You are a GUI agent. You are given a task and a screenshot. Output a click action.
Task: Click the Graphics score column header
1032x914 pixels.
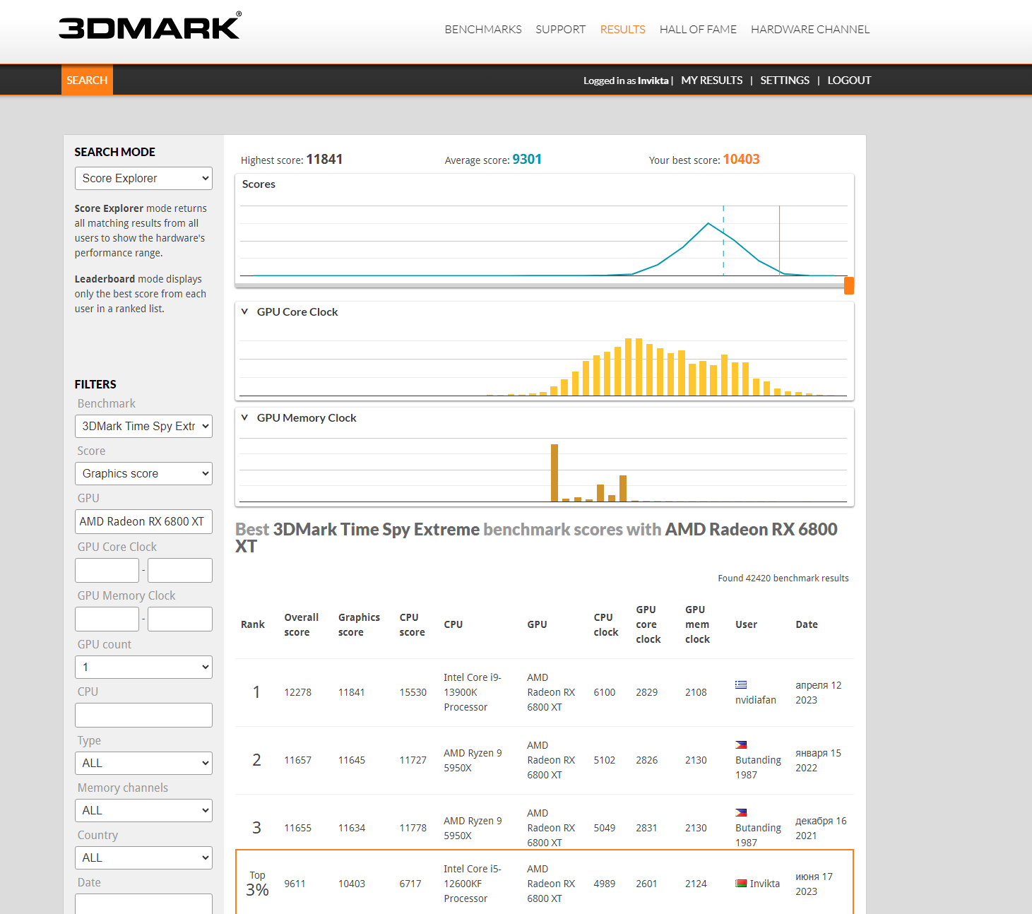pos(359,624)
